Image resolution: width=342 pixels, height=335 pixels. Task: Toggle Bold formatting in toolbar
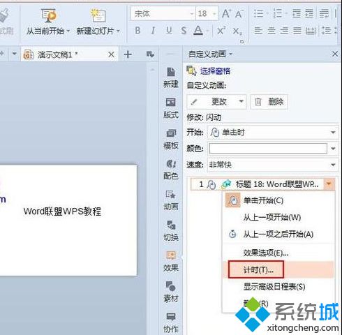click(137, 31)
